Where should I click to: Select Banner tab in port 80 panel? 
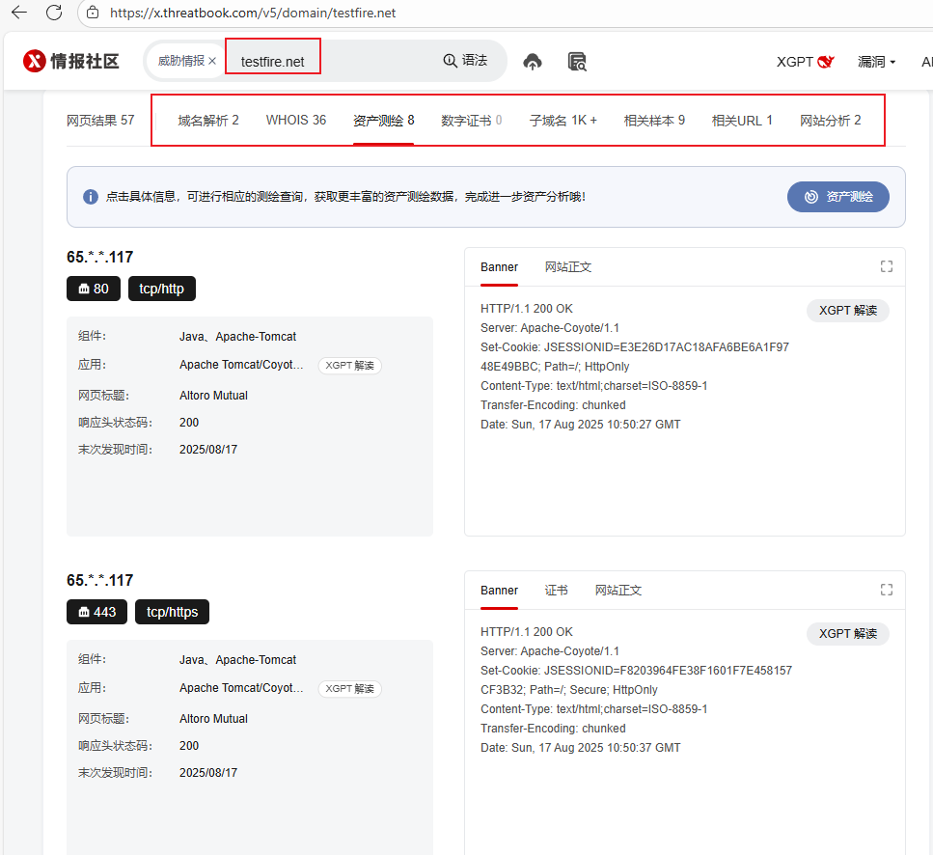pyautogui.click(x=499, y=267)
